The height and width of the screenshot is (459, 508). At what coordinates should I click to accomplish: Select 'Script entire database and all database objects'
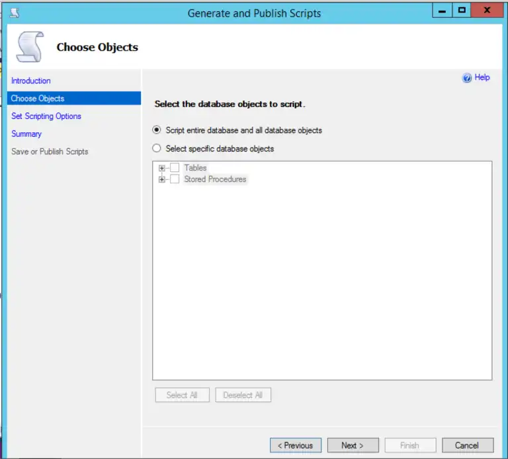coord(157,130)
